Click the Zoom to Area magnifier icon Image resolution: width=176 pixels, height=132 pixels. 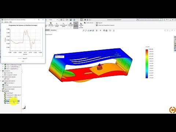pos(86,30)
